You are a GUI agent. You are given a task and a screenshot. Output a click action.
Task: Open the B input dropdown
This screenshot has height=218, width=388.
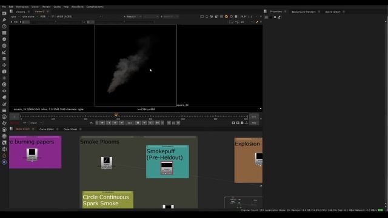point(171,16)
